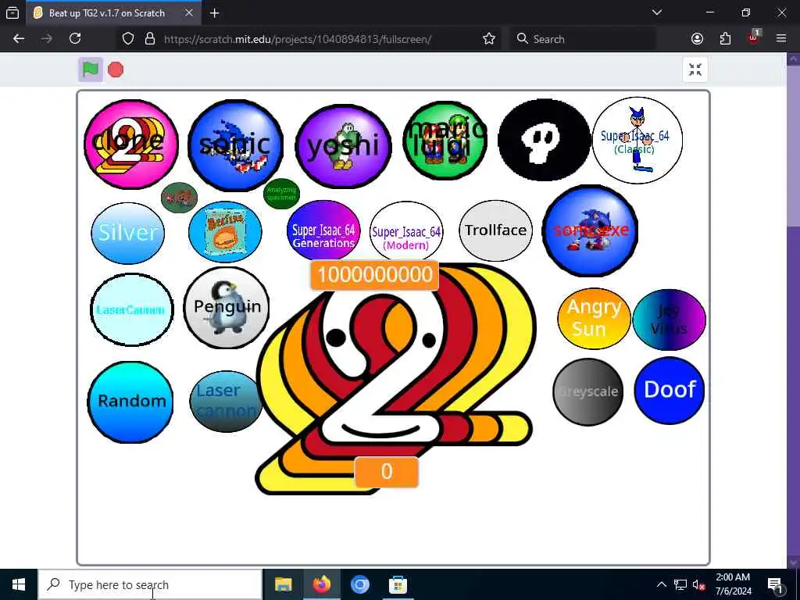
Task: Open Microsoft Store taskbar icon
Action: 398,584
